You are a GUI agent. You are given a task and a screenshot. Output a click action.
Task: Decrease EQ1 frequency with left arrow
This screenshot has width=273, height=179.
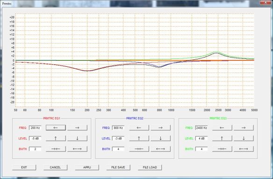56,128
